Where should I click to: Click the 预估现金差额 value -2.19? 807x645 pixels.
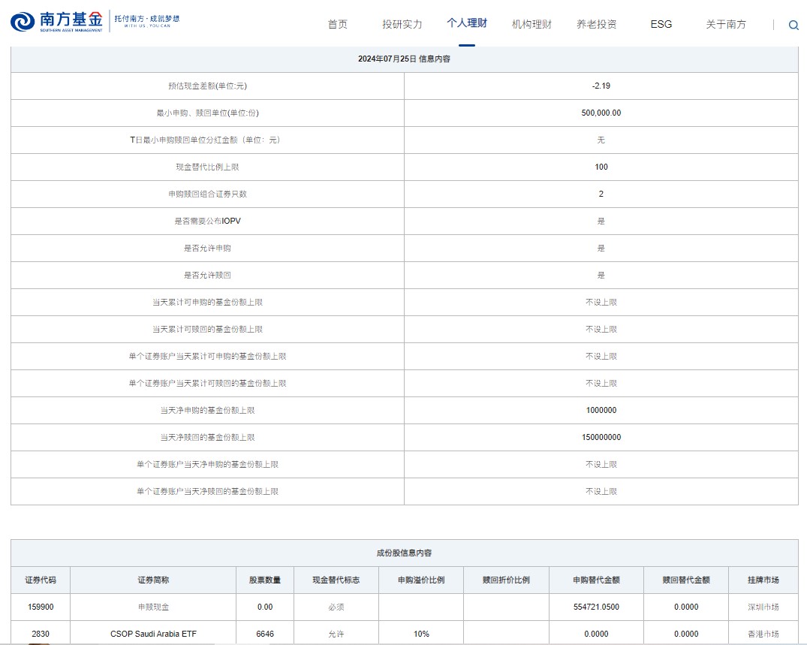coord(601,86)
